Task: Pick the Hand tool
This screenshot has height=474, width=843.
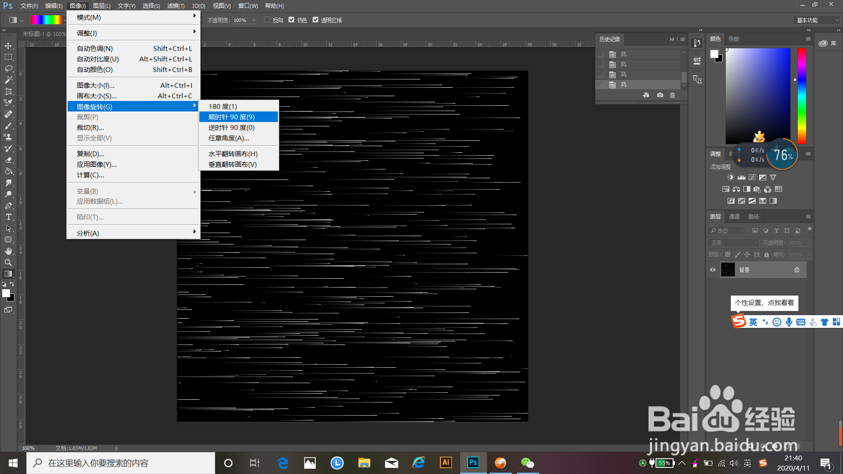Action: tap(8, 251)
